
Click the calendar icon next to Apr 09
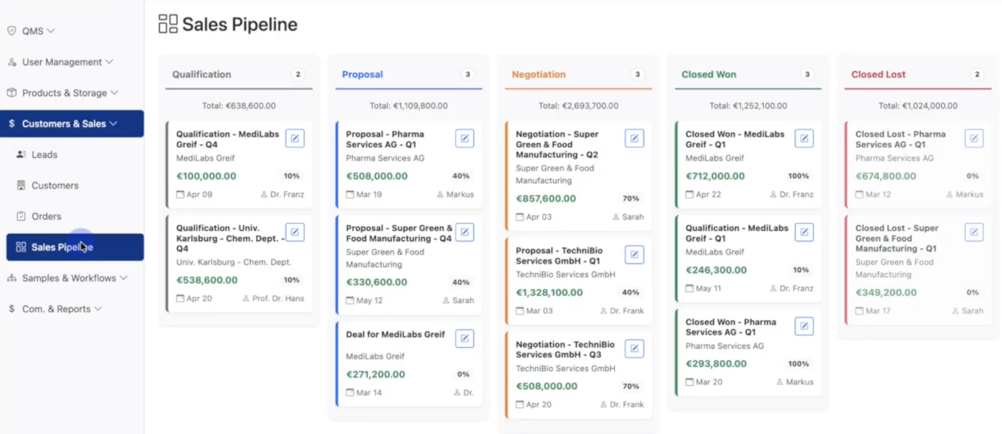[x=180, y=195]
